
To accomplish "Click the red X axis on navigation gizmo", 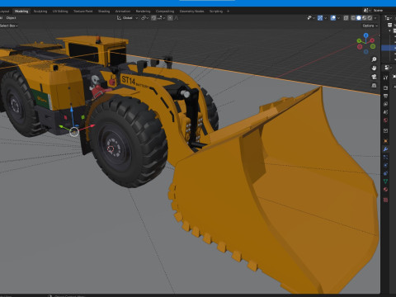I will pos(372,40).
